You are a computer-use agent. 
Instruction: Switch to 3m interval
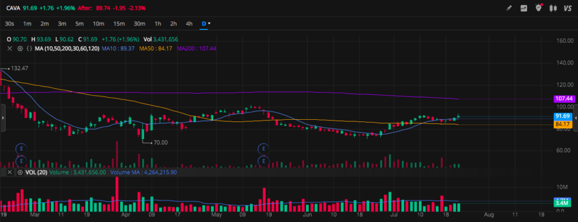point(62,24)
